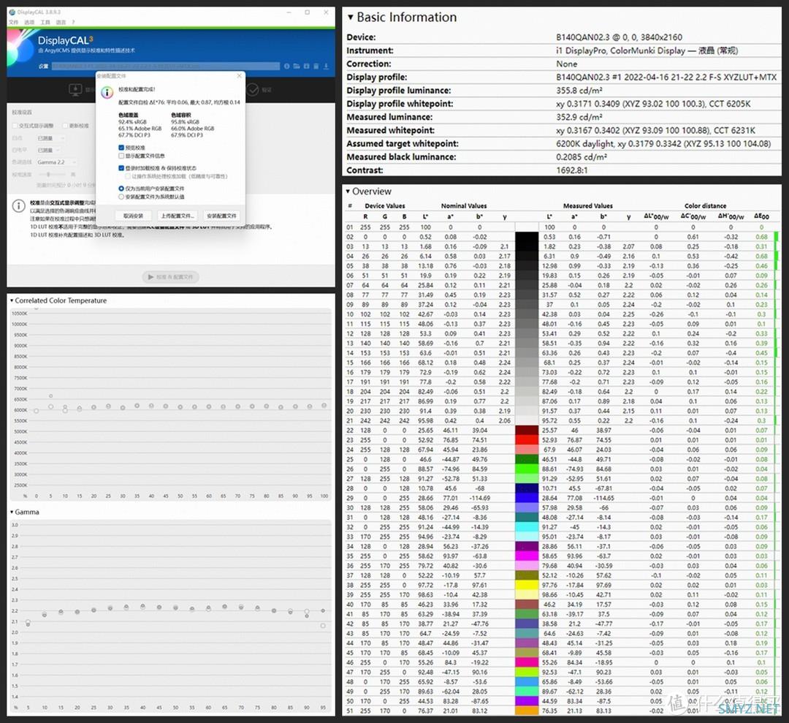
Task: Open the 文件 menu
Action: click(14, 22)
